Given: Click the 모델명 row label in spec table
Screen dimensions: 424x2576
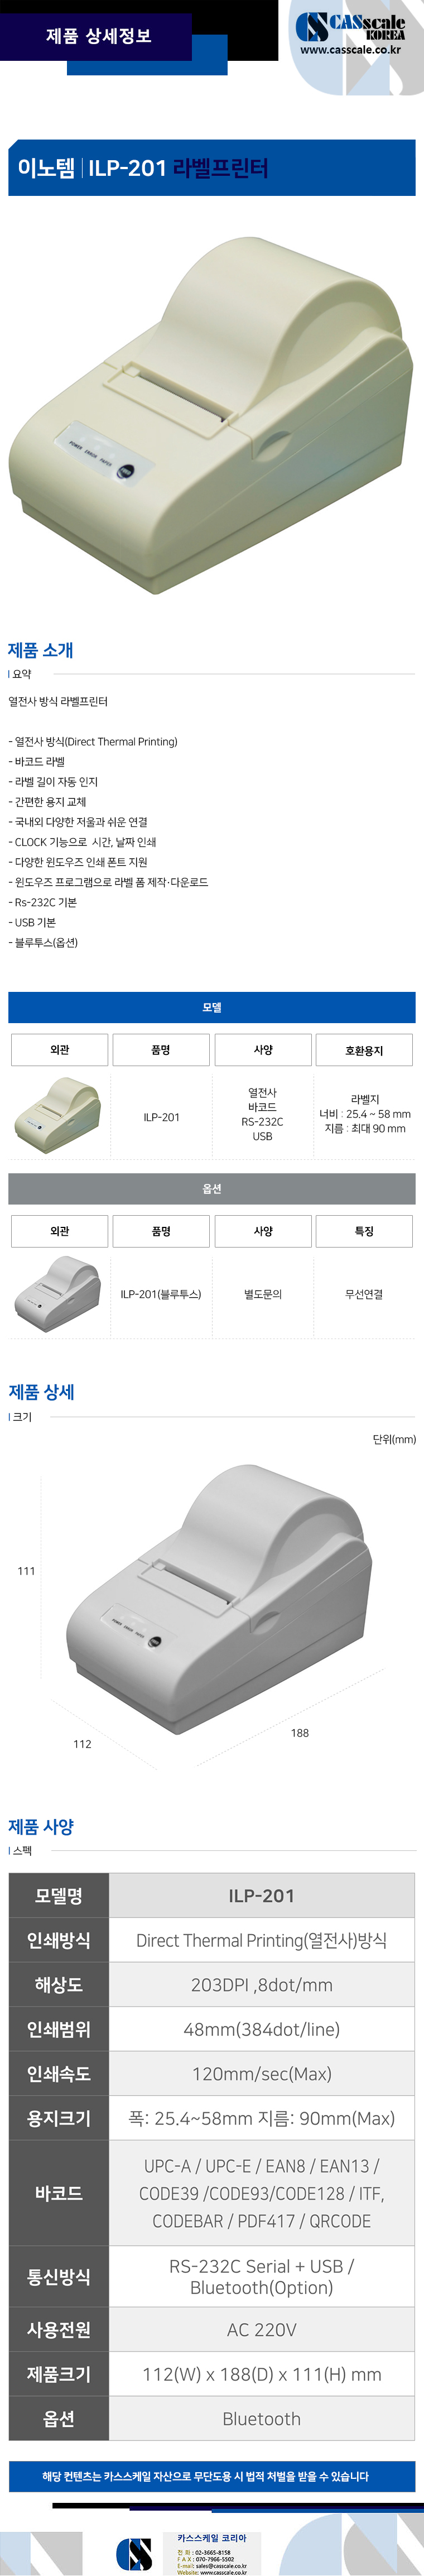Looking at the screenshot, I should [x=59, y=1895].
